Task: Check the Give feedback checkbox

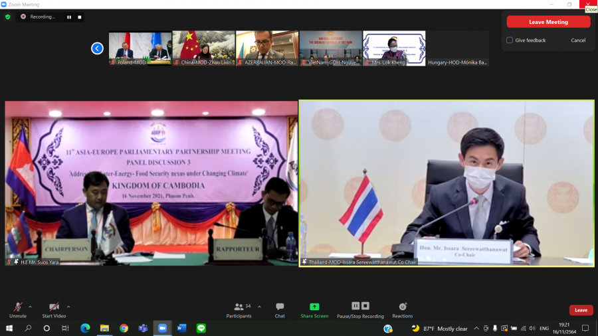Action: pos(510,41)
